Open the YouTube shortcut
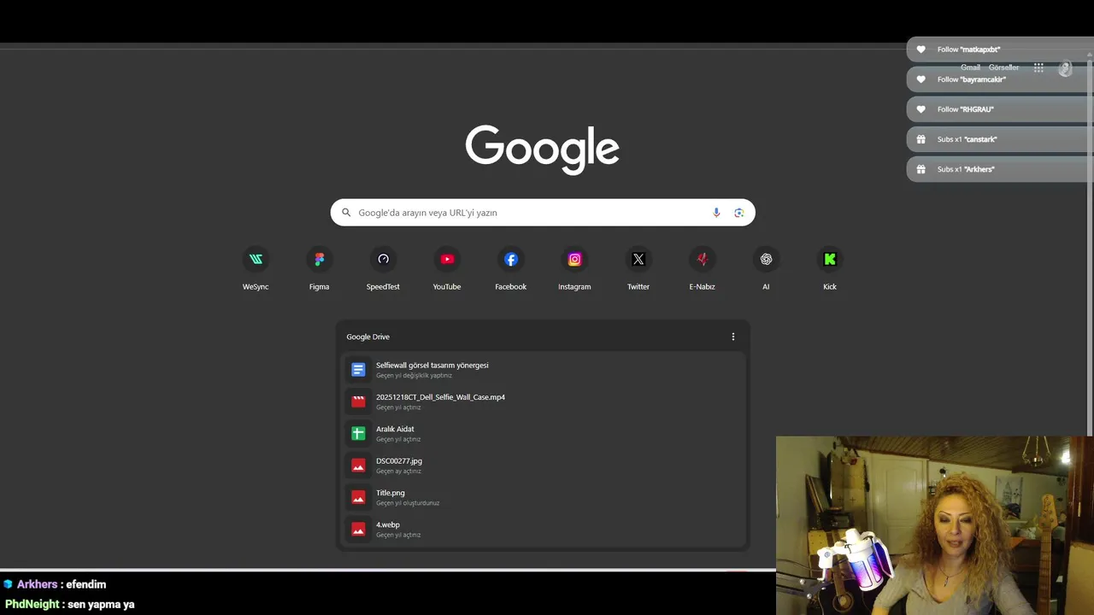1094x615 pixels. pos(447,268)
